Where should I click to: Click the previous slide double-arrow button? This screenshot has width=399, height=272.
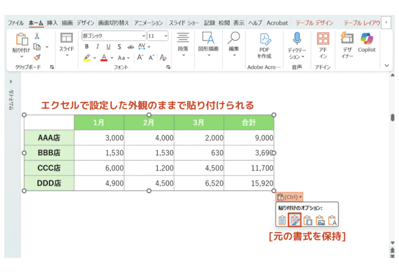[x=393, y=250]
